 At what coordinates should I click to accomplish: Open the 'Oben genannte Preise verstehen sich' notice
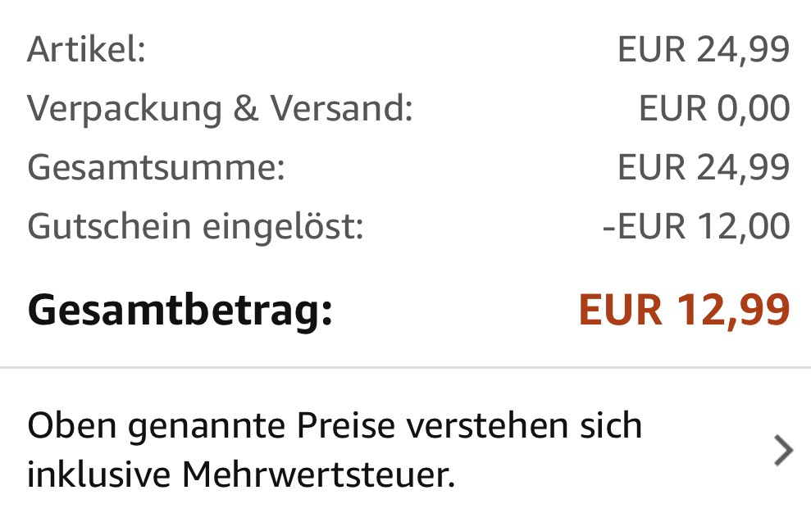pyautogui.click(x=405, y=450)
